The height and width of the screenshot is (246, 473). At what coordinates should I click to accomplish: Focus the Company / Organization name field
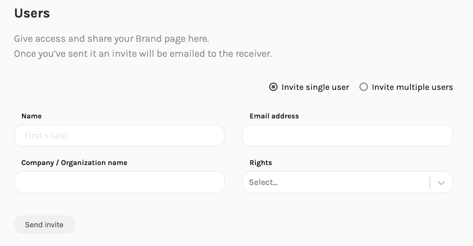(119, 182)
